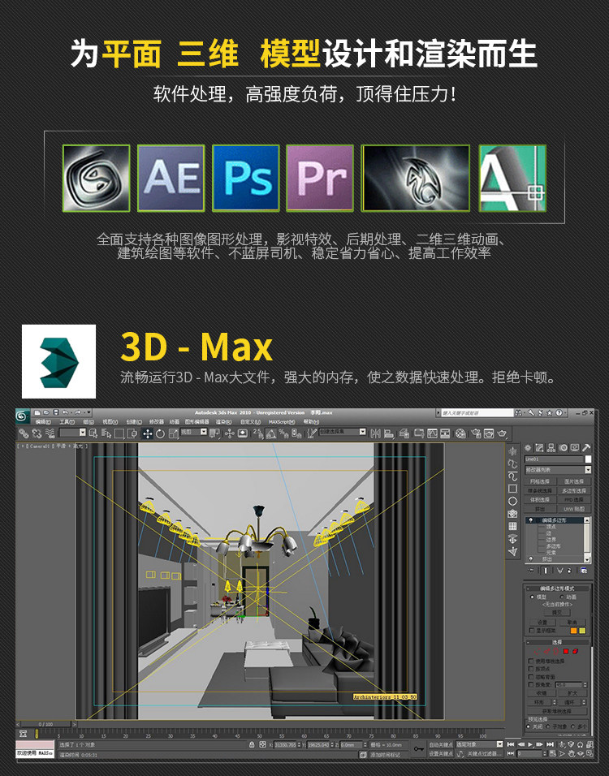Open the 工具 menu
The width and height of the screenshot is (609, 776).
tap(67, 422)
